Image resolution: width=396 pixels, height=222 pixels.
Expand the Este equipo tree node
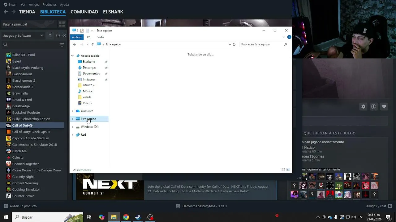72,119
